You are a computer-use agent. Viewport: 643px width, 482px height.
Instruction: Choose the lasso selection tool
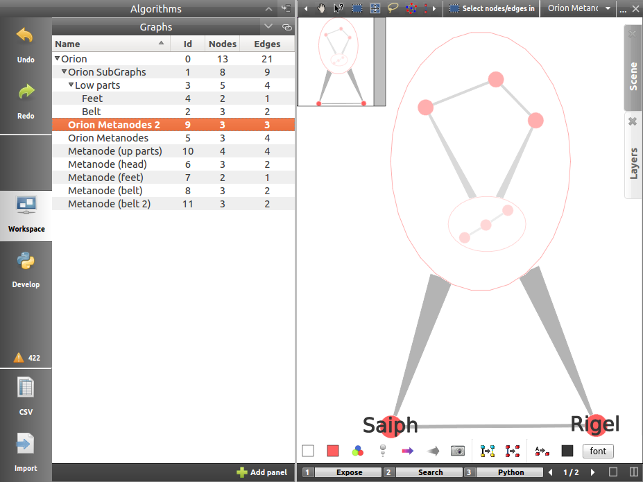(393, 8)
